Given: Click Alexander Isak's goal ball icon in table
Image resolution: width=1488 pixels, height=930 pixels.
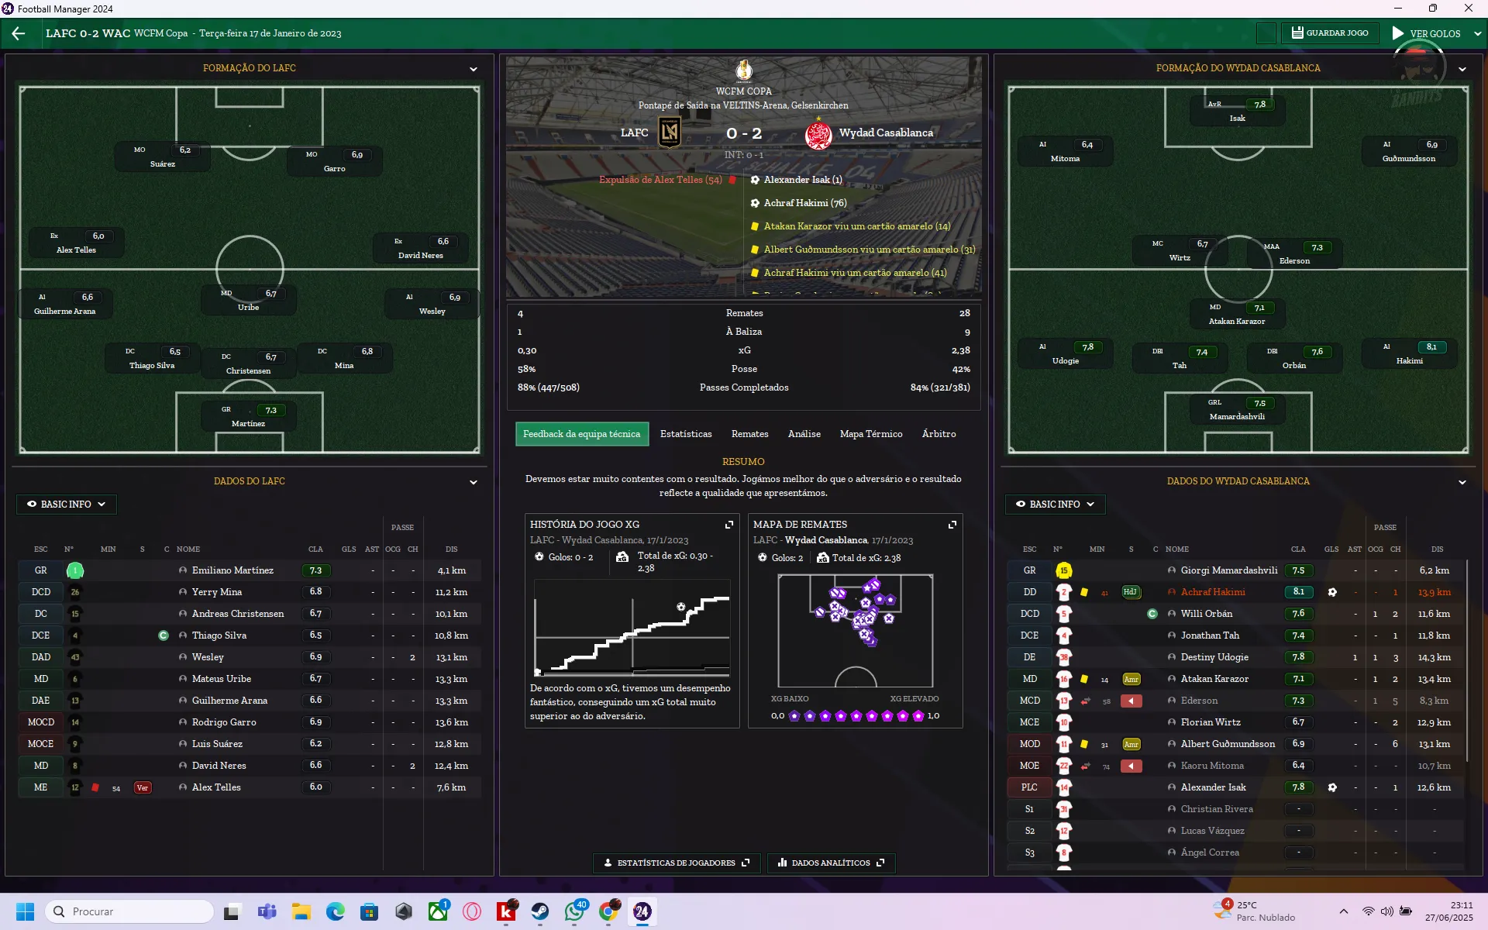Looking at the screenshot, I should (1331, 787).
